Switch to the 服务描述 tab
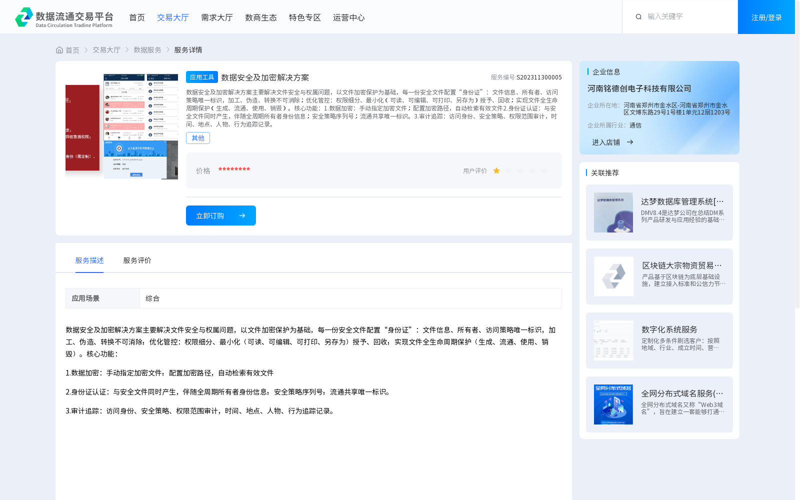 pos(89,260)
